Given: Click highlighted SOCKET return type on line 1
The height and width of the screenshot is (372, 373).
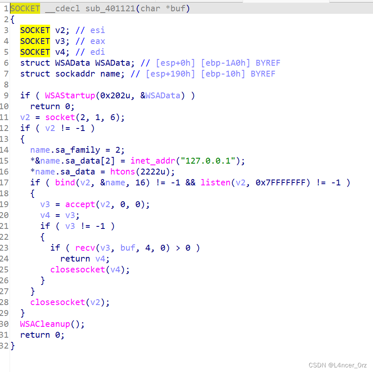Looking at the screenshot, I should [x=25, y=9].
